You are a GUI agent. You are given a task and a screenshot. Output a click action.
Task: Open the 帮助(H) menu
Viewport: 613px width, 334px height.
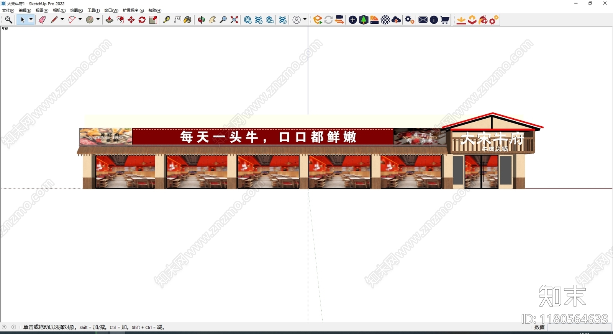coord(155,11)
